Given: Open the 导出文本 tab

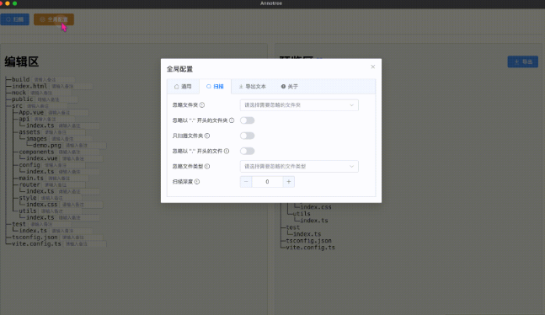Looking at the screenshot, I should [253, 87].
